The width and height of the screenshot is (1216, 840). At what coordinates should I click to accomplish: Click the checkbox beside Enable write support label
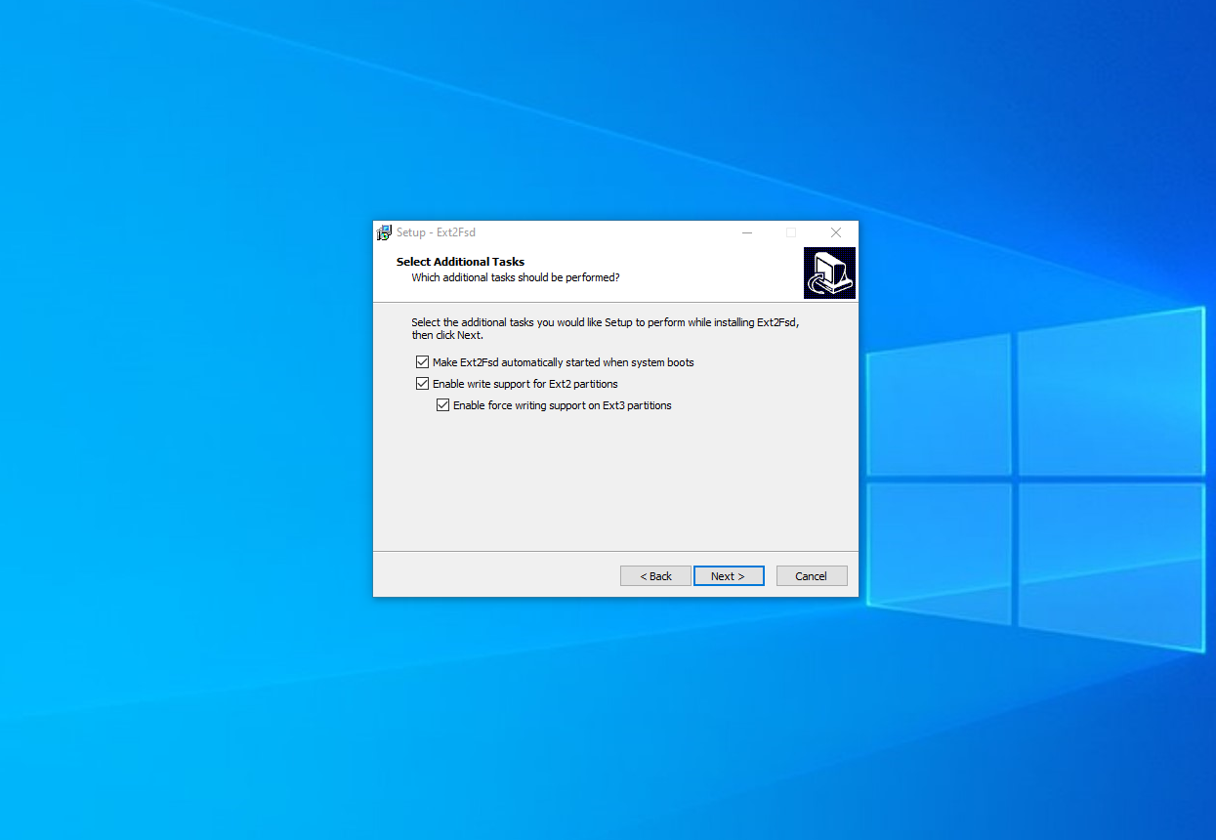pos(422,383)
